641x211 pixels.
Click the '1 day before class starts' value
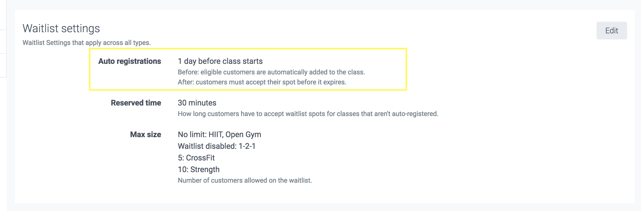click(x=220, y=61)
